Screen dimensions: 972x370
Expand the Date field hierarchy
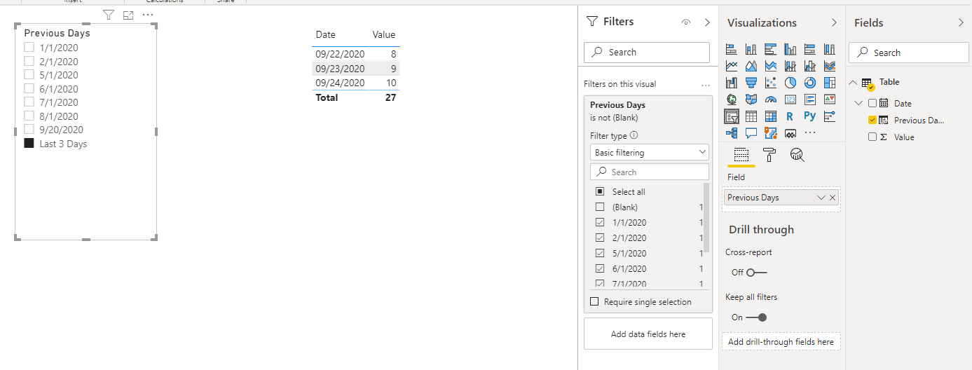[858, 103]
